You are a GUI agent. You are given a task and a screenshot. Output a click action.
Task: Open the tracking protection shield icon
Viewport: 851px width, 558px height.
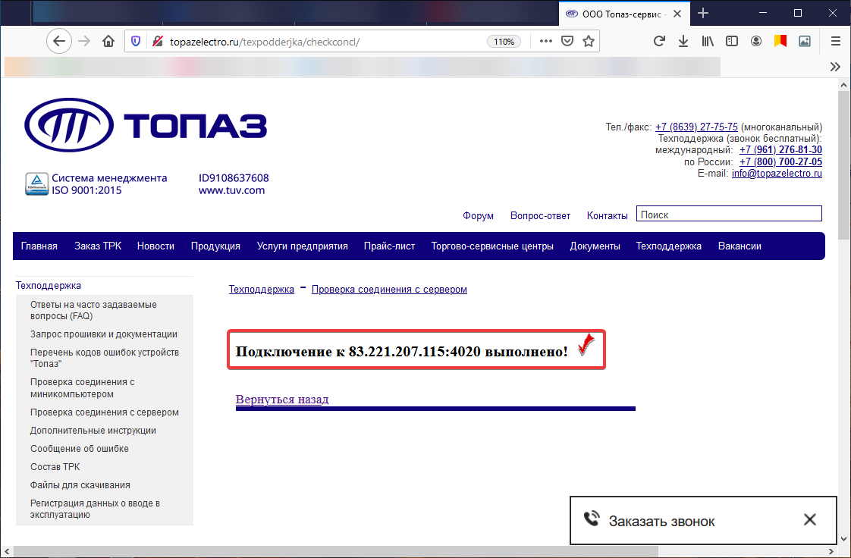136,41
